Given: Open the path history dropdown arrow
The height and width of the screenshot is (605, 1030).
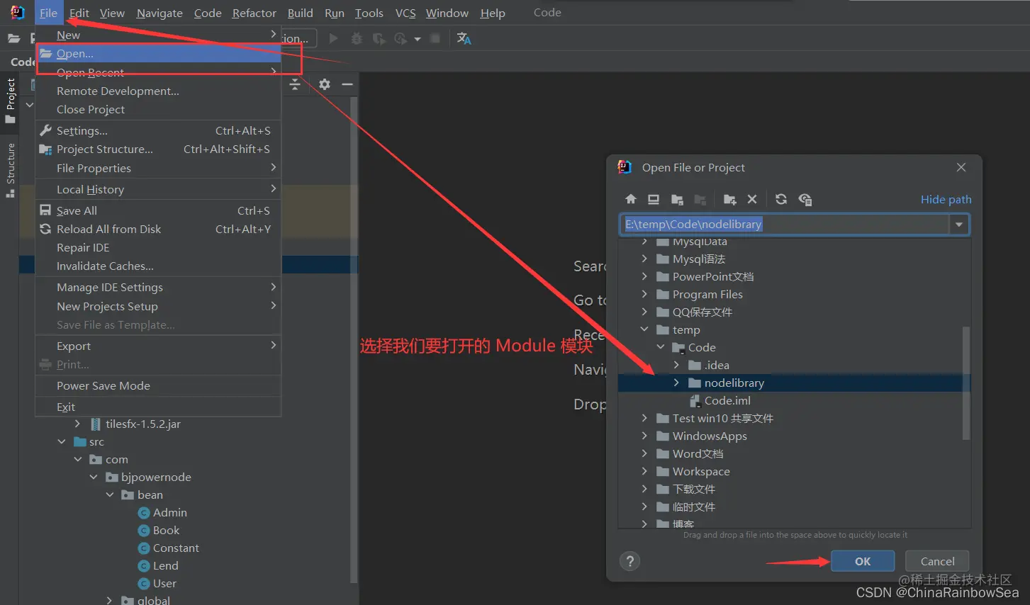Looking at the screenshot, I should [959, 225].
